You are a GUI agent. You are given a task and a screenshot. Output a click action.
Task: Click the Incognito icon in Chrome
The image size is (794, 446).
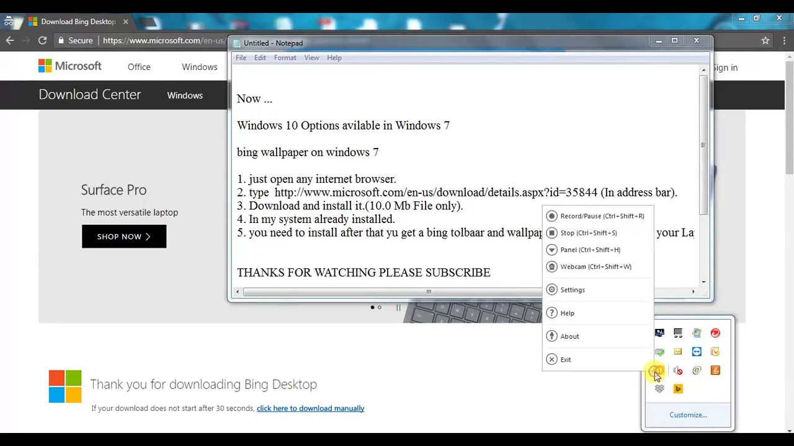[9, 21]
